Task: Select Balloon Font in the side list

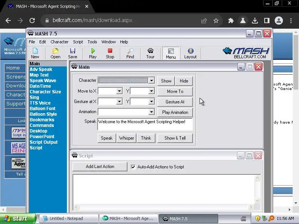Action: pyautogui.click(x=42, y=109)
